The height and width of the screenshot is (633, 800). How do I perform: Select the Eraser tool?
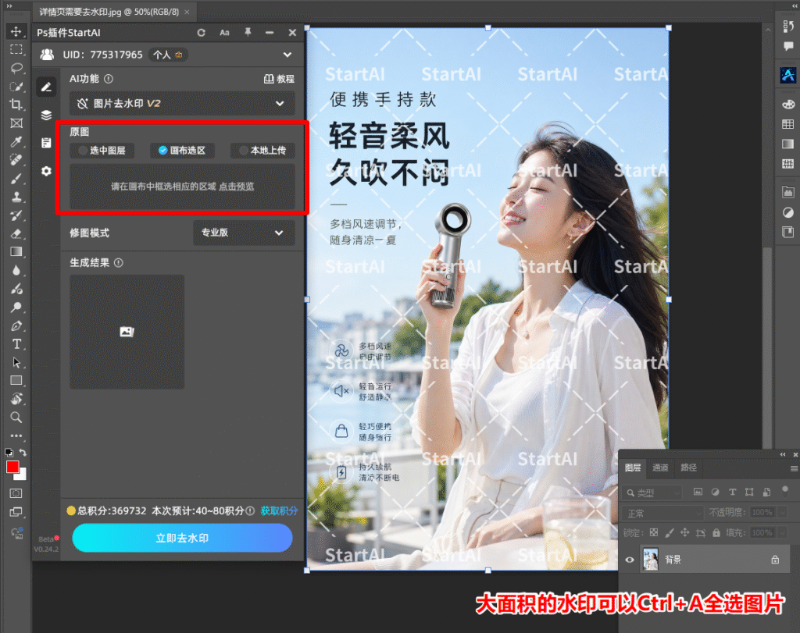[x=16, y=233]
